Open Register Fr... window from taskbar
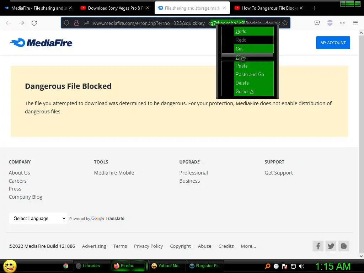The width and height of the screenshot is (364, 273). (x=205, y=266)
